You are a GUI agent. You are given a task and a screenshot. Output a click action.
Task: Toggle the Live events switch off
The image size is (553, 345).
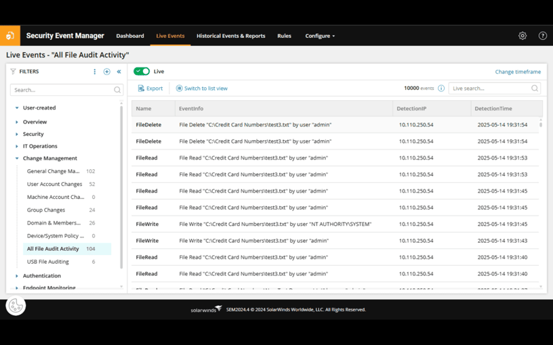click(142, 72)
